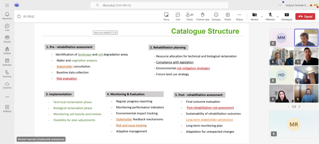
Task: Click 'Risk and issue tracking' text
Action: 131,125
